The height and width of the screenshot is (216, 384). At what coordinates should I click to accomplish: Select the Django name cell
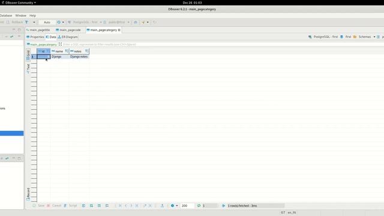pyautogui.click(x=60, y=56)
